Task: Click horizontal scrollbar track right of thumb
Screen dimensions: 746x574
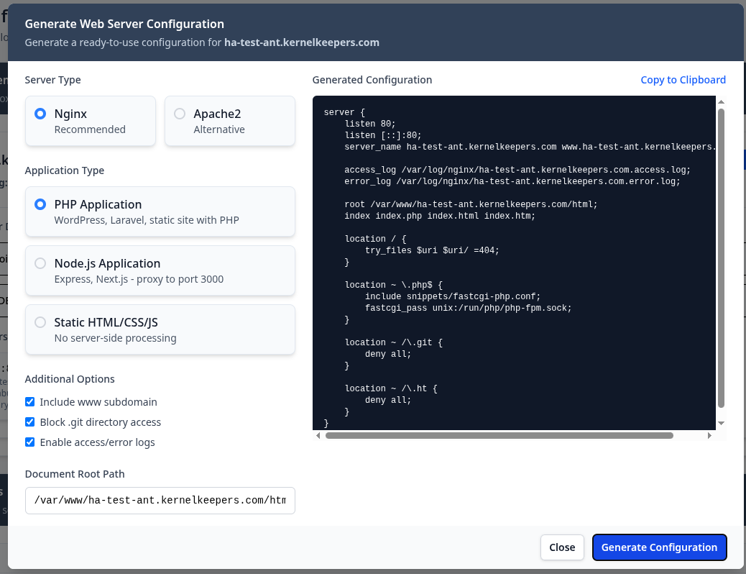Action: [690, 435]
